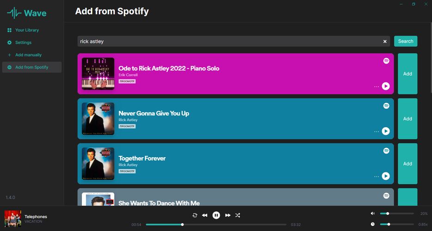The height and width of the screenshot is (231, 432).
Task: Add Never Gonna Give You Up
Action: tap(408, 118)
